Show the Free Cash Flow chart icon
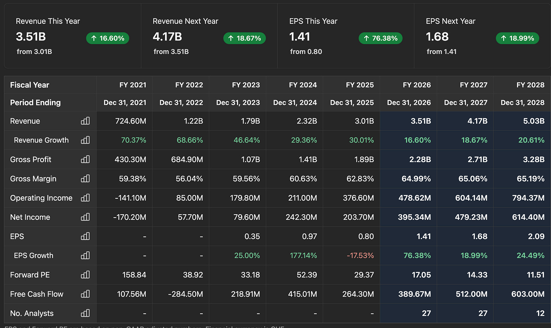 (86, 294)
